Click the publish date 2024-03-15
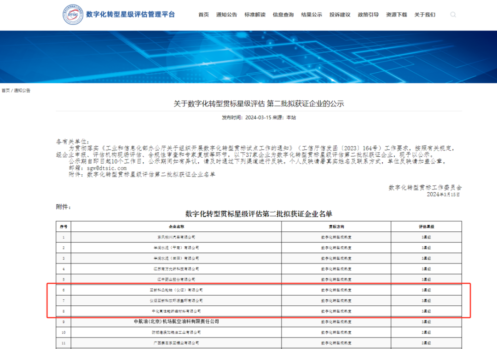The height and width of the screenshot is (349, 497). tap(258, 118)
